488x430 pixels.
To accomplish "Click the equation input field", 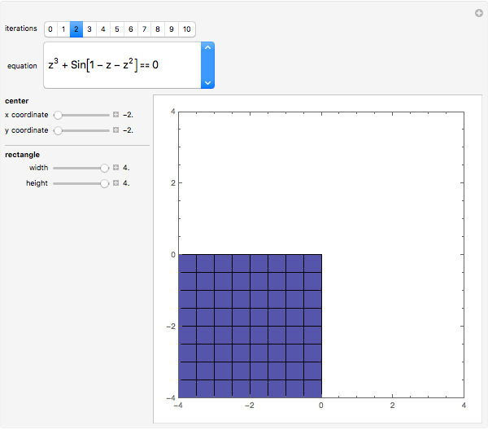I will click(122, 65).
